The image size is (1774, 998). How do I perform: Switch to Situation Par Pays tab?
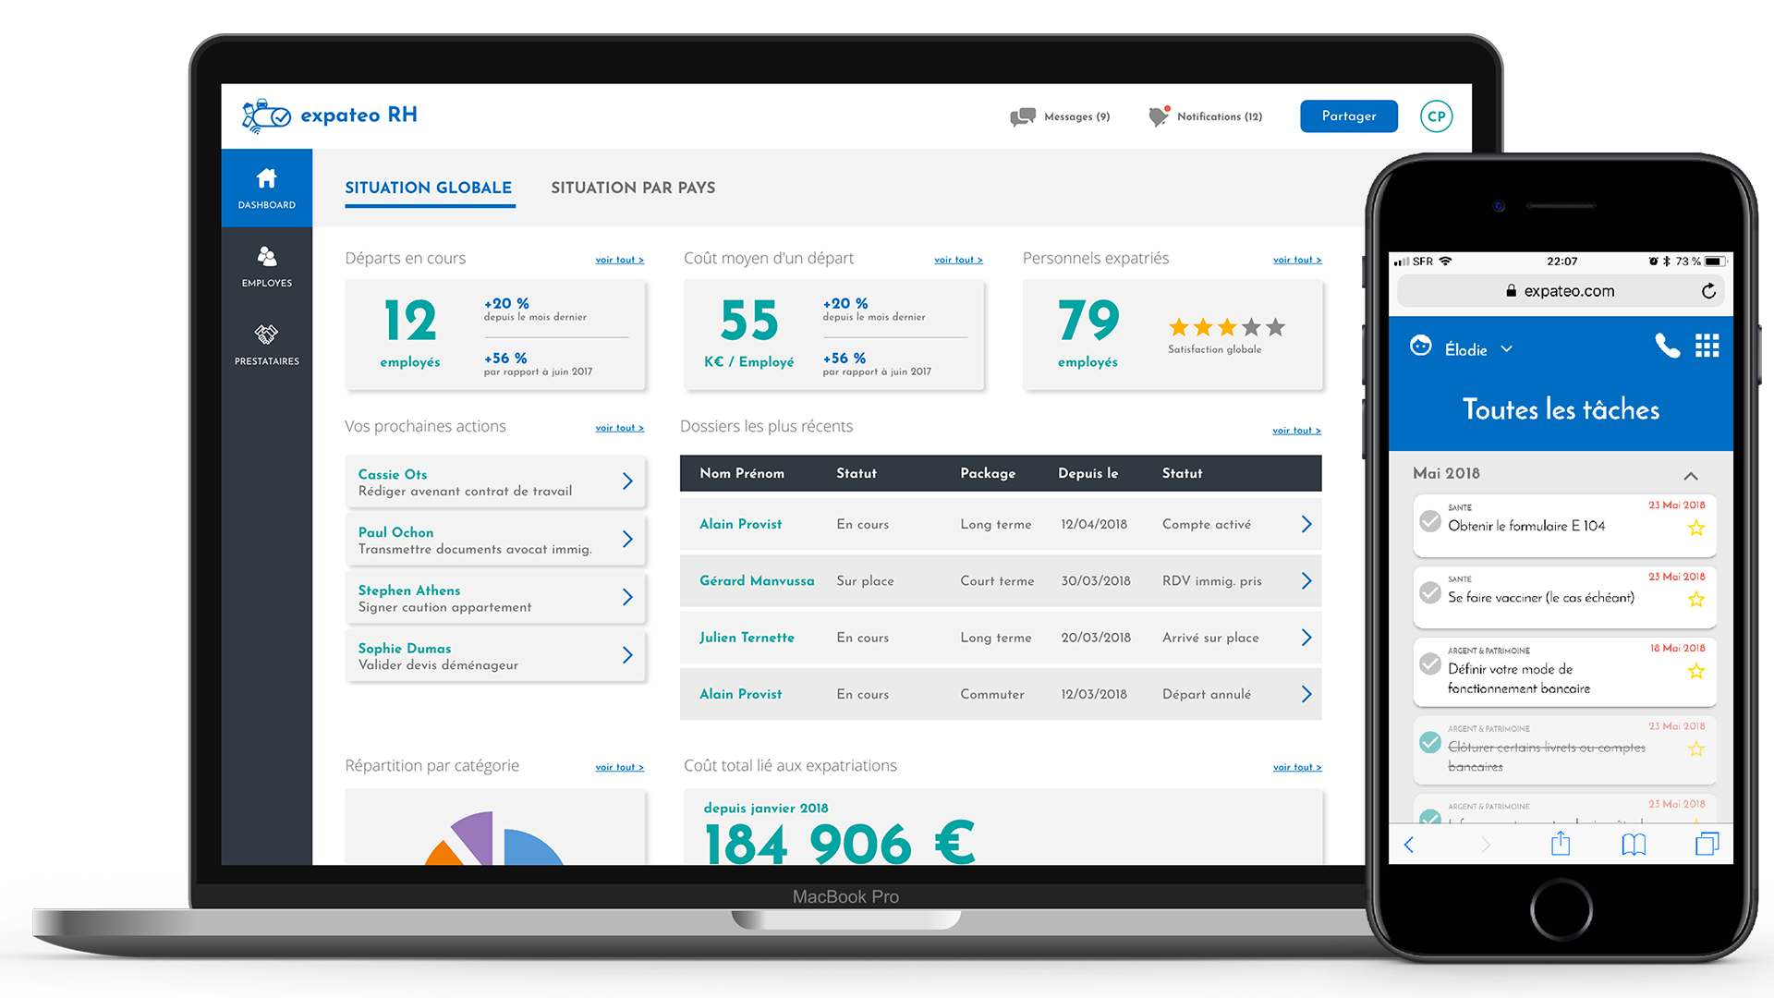[631, 187]
